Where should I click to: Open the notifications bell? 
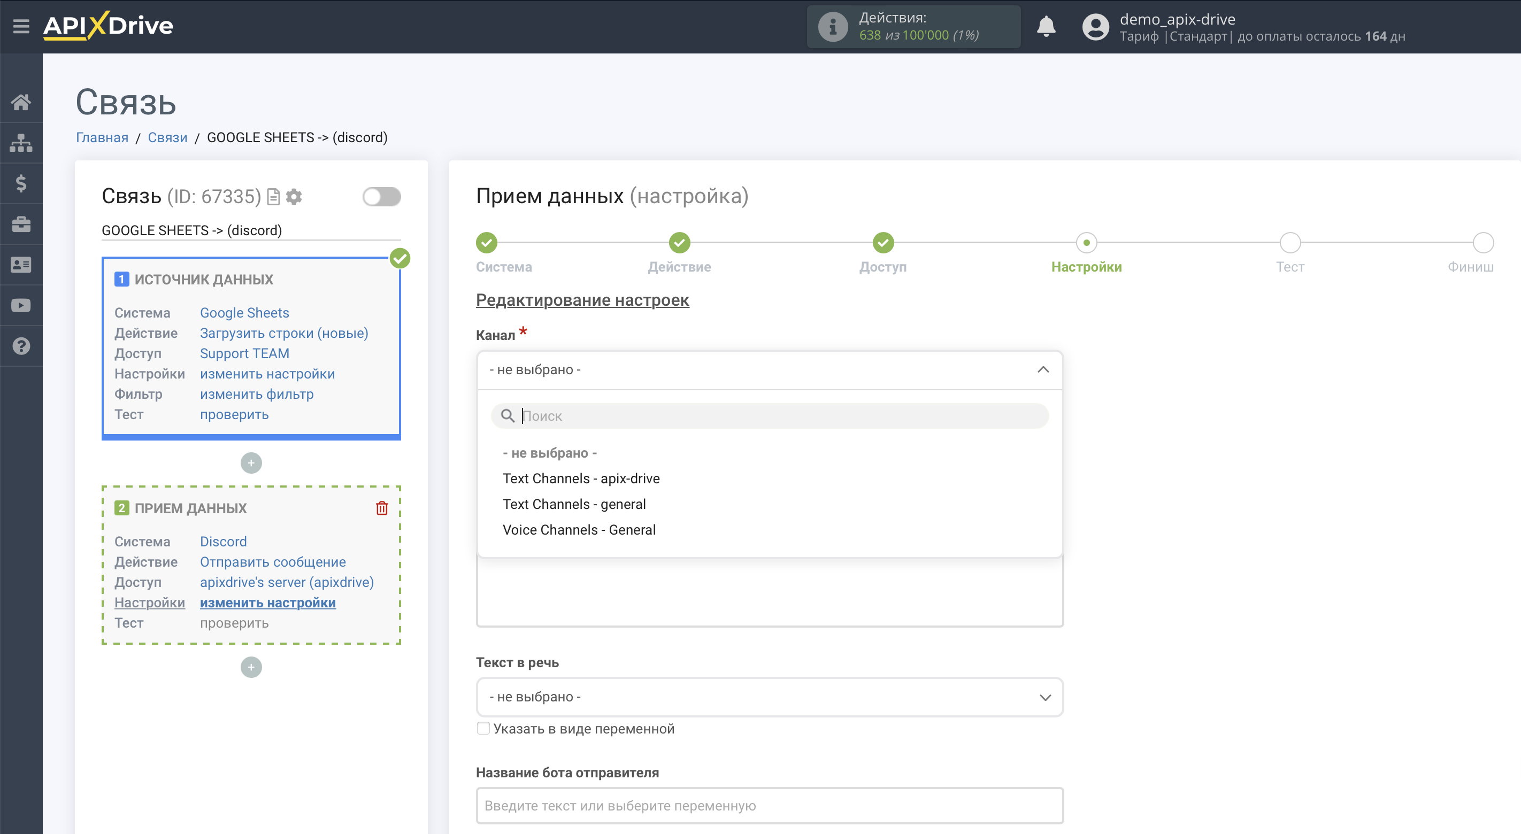pyautogui.click(x=1046, y=27)
